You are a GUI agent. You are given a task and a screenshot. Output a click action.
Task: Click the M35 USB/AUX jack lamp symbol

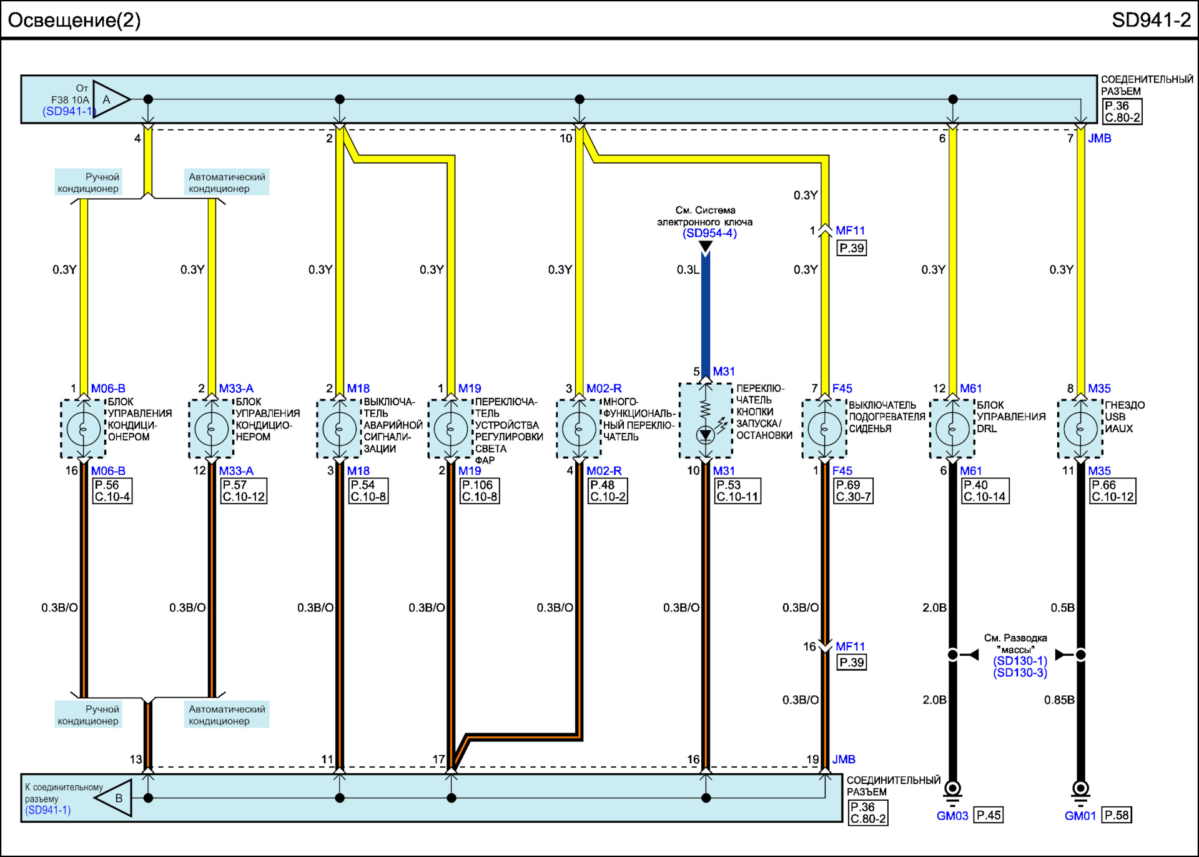1080,429
